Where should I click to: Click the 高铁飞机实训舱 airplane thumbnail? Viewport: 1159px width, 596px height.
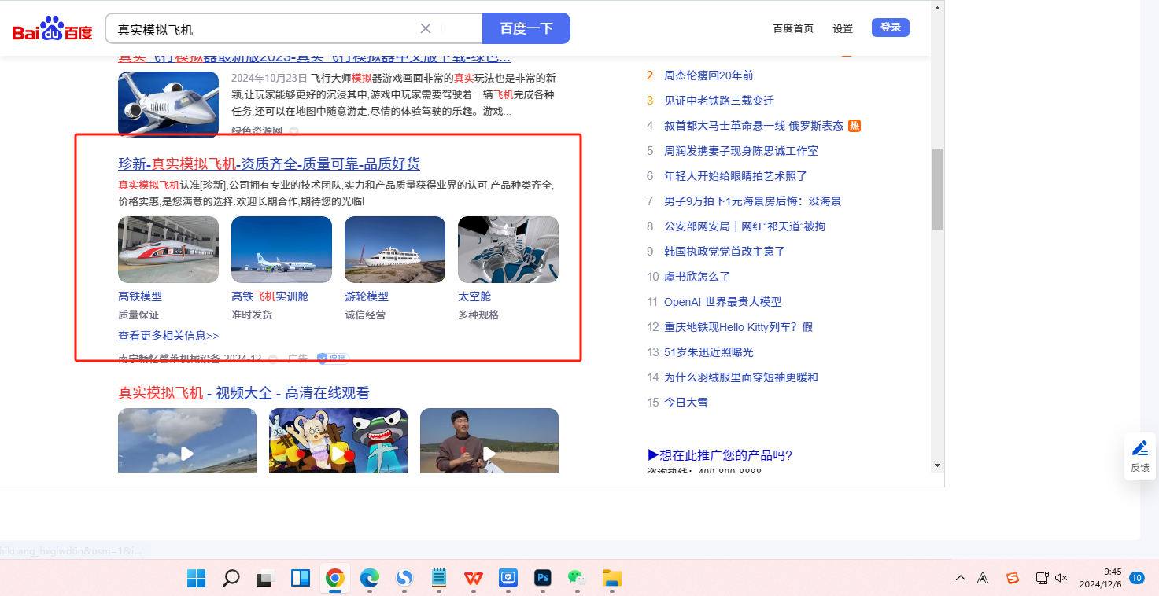[282, 249]
